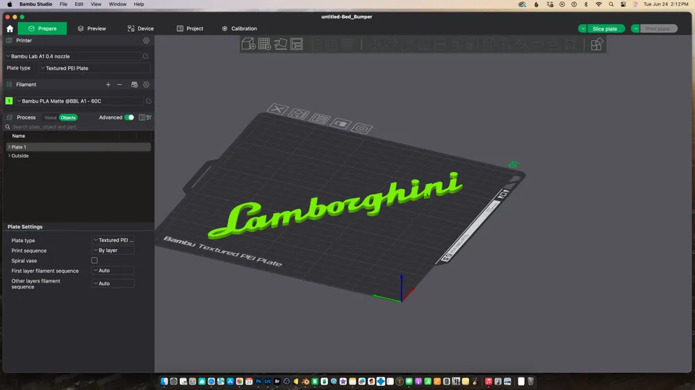This screenshot has width=695, height=390.
Task: Open macOS Spotlight search icon
Action: click(x=611, y=4)
